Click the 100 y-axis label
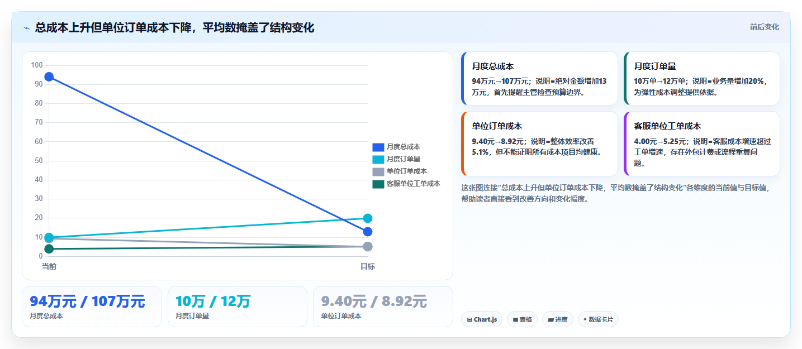The width and height of the screenshot is (802, 349). tap(37, 65)
